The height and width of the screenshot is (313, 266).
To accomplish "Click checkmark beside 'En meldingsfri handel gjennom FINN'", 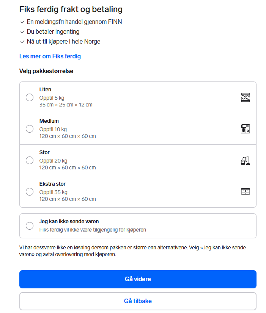I will pos(22,22).
